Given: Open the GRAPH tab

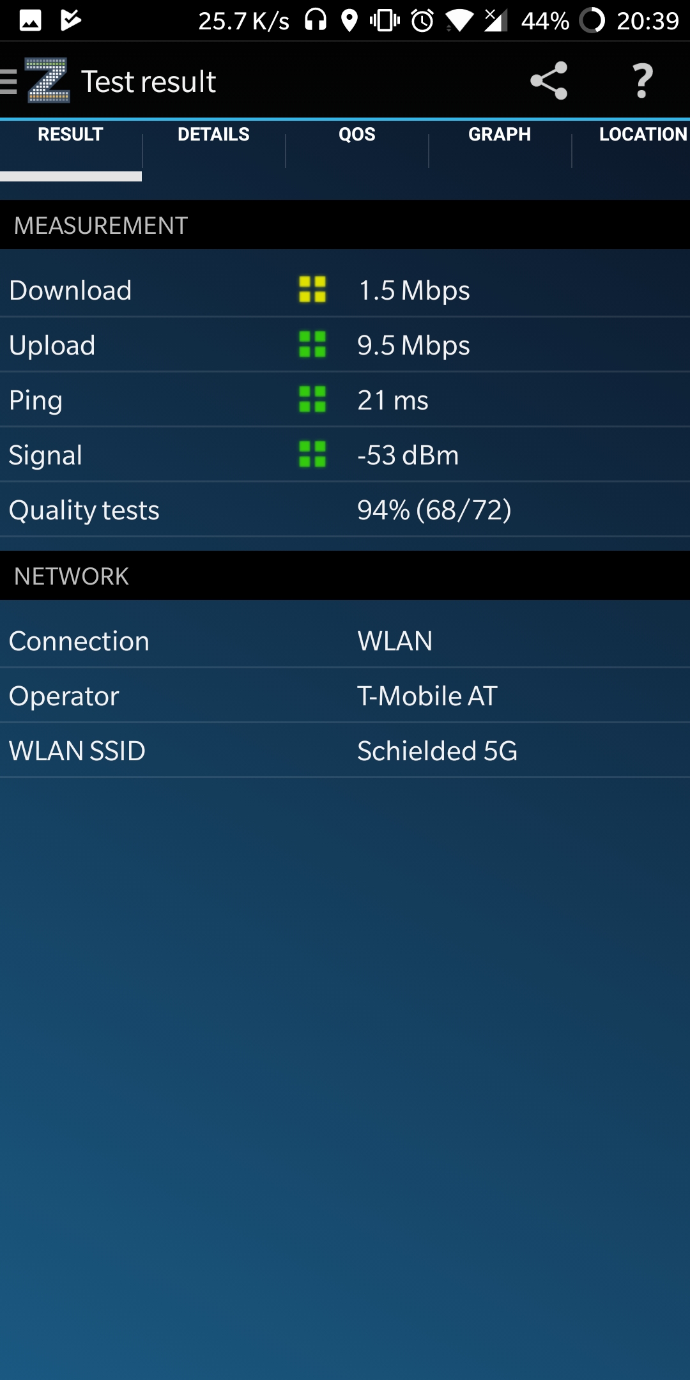Looking at the screenshot, I should click(500, 135).
